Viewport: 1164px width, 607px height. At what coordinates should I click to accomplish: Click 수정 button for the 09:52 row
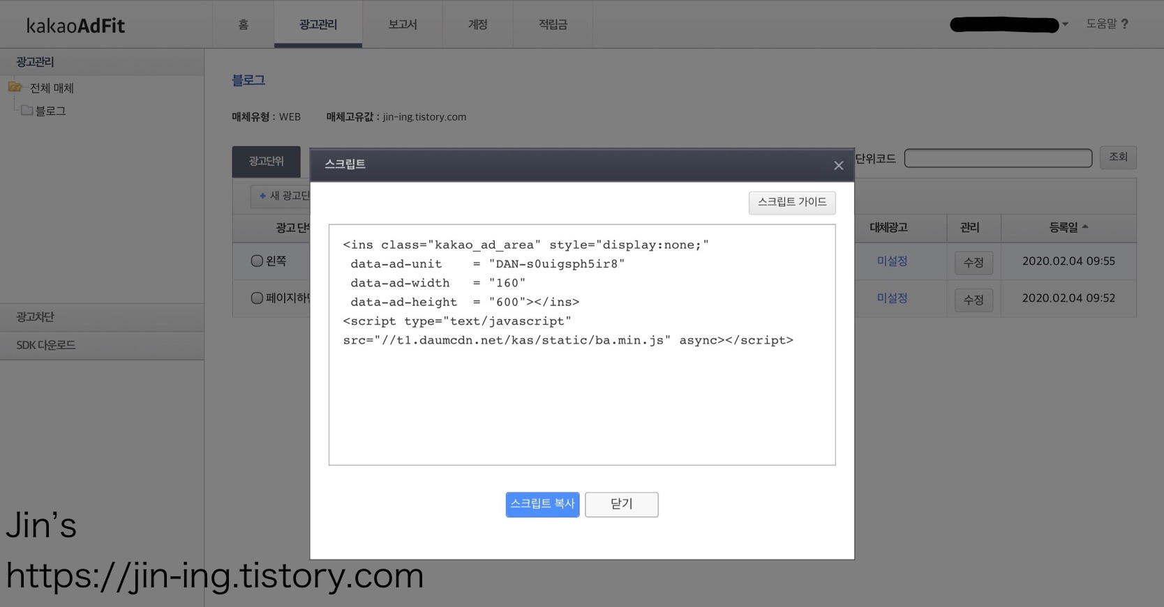click(973, 300)
